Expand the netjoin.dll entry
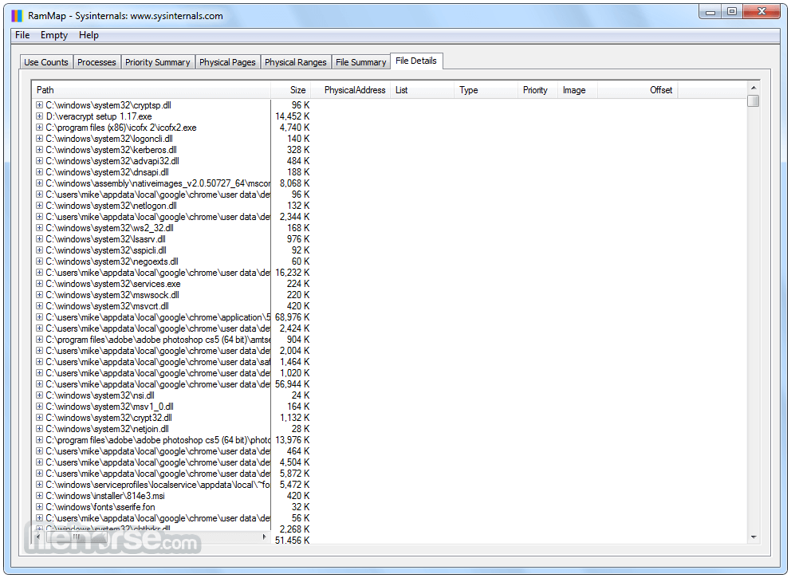The width and height of the screenshot is (791, 578). (x=39, y=429)
